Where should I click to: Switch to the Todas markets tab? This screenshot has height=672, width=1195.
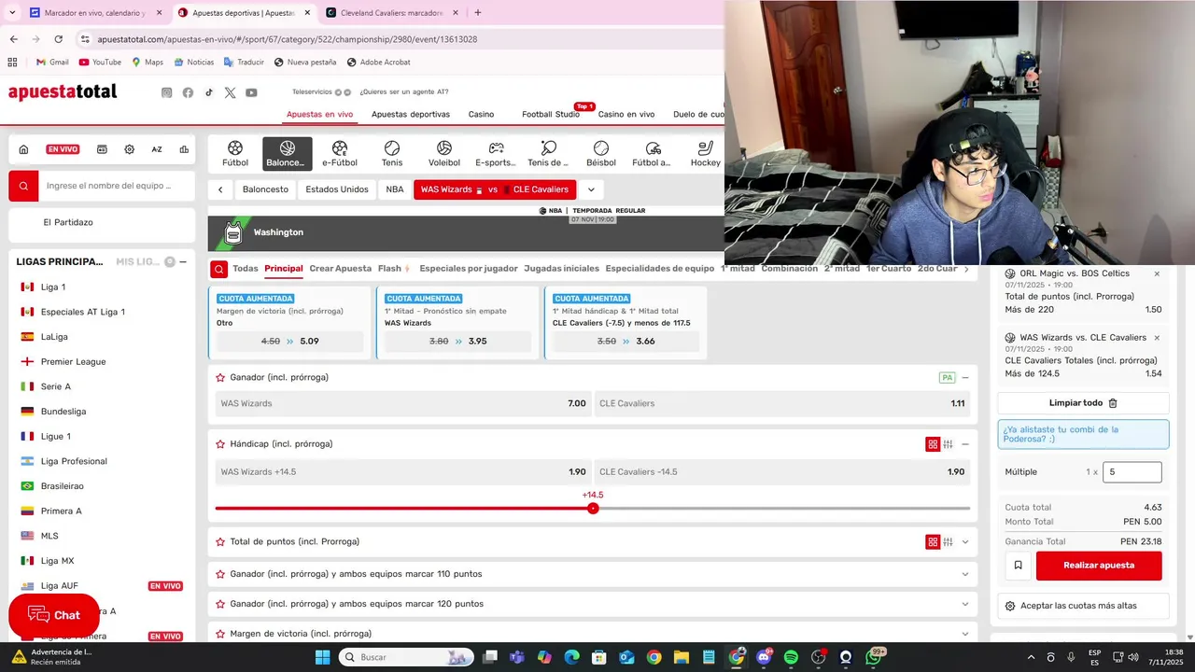[246, 269]
